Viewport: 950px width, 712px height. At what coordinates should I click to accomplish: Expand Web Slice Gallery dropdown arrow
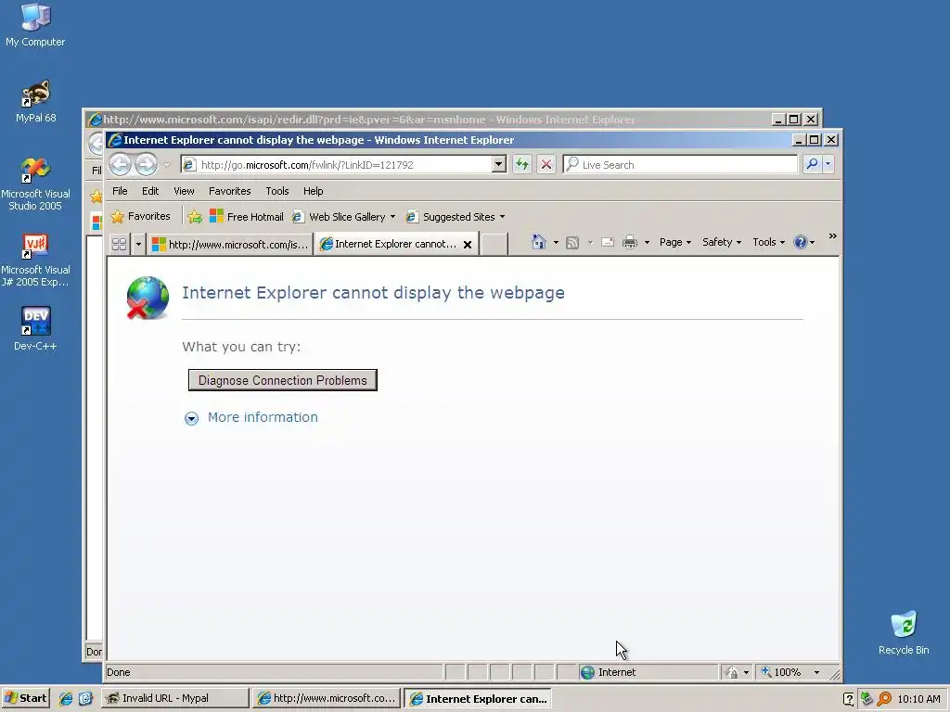pyautogui.click(x=392, y=217)
